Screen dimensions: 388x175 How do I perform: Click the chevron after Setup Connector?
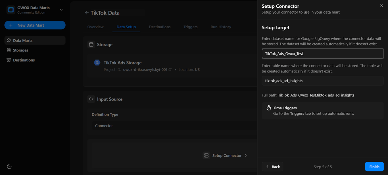[246, 155]
